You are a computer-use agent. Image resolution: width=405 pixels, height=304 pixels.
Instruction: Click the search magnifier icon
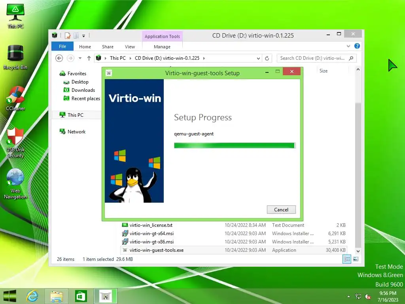351,58
